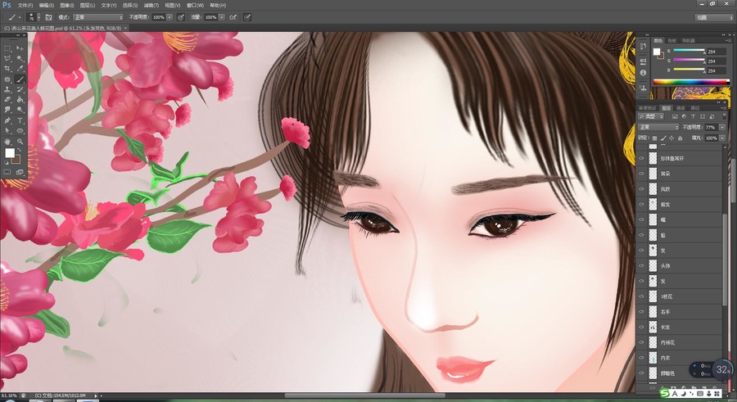Enable airbrush build-up effects
Image resolution: width=737 pixels, height=402 pixels.
(233, 17)
